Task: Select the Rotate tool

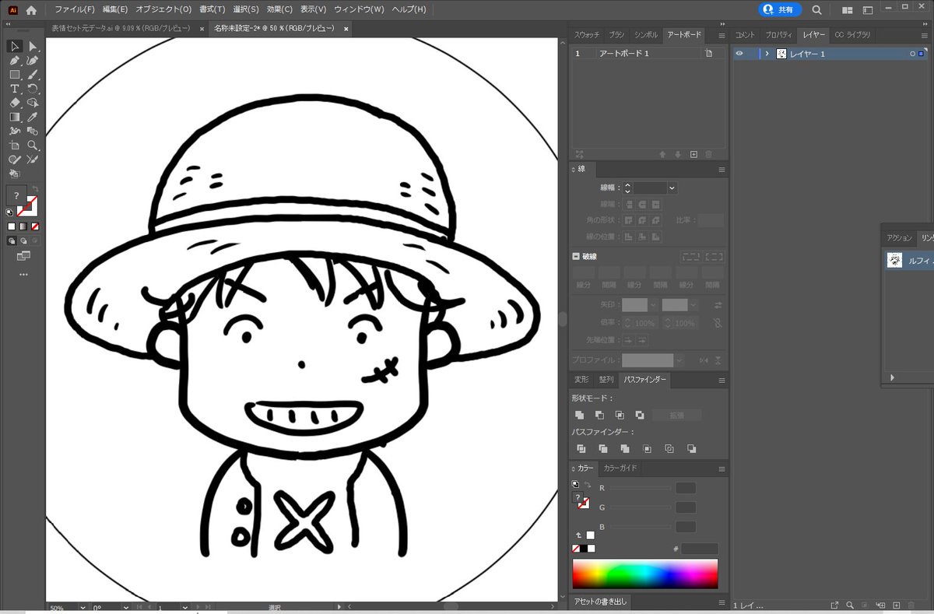Action: (x=33, y=89)
